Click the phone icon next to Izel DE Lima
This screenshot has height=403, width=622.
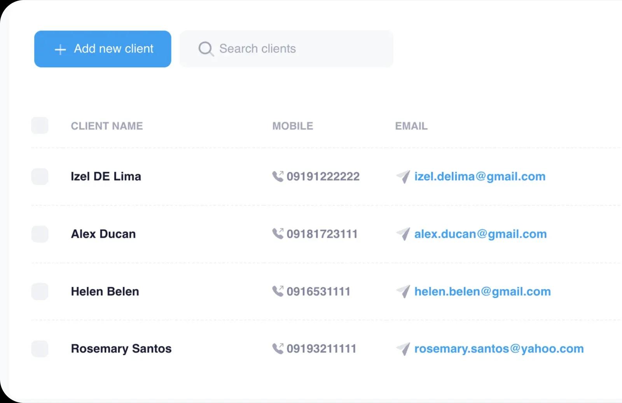coord(278,176)
